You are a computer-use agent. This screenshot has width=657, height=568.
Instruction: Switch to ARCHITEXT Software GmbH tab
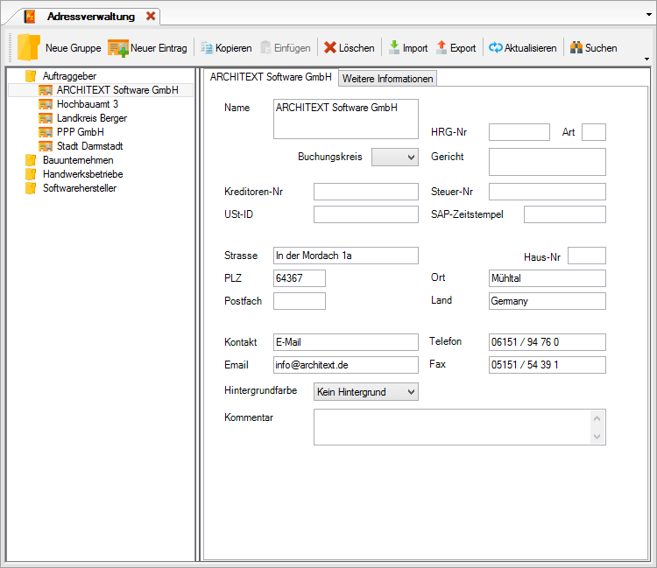click(x=271, y=77)
